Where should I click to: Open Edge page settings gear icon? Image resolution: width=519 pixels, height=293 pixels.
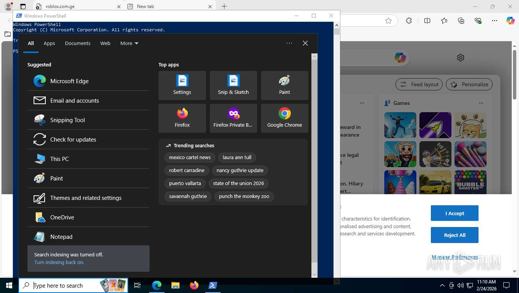click(461, 58)
